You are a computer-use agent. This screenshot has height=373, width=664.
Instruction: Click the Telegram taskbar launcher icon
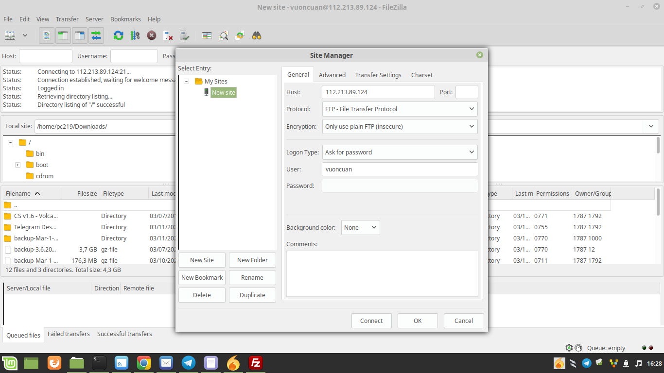[x=188, y=363]
